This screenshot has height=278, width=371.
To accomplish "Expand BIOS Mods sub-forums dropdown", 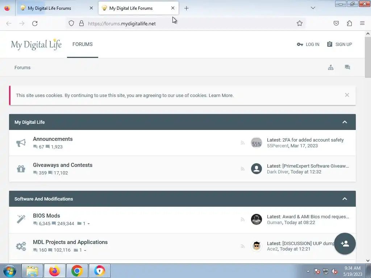I will (x=84, y=224).
